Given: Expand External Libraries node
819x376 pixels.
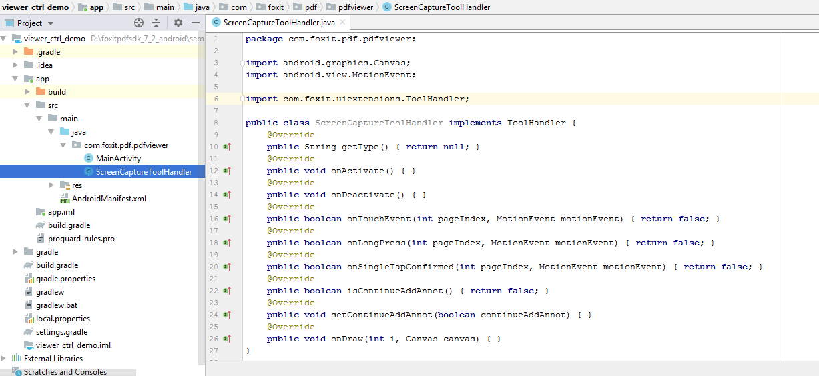Looking at the screenshot, I should click(x=4, y=359).
